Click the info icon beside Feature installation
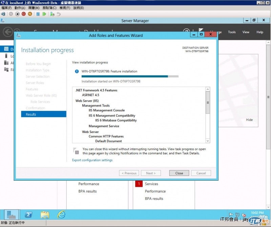Image resolution: width=271 pixels, height=227 pixels. 77,71
